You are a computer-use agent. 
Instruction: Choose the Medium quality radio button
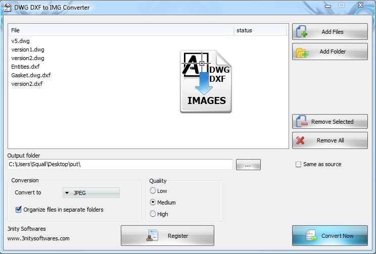click(153, 202)
